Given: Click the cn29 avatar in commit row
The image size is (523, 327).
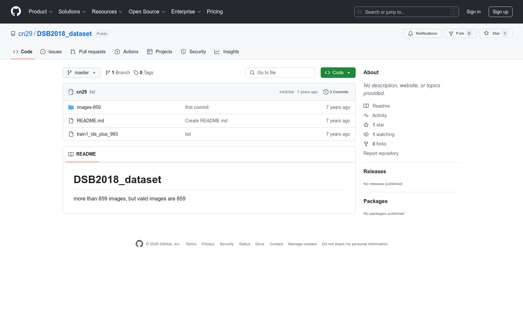Looking at the screenshot, I should pyautogui.click(x=71, y=92).
